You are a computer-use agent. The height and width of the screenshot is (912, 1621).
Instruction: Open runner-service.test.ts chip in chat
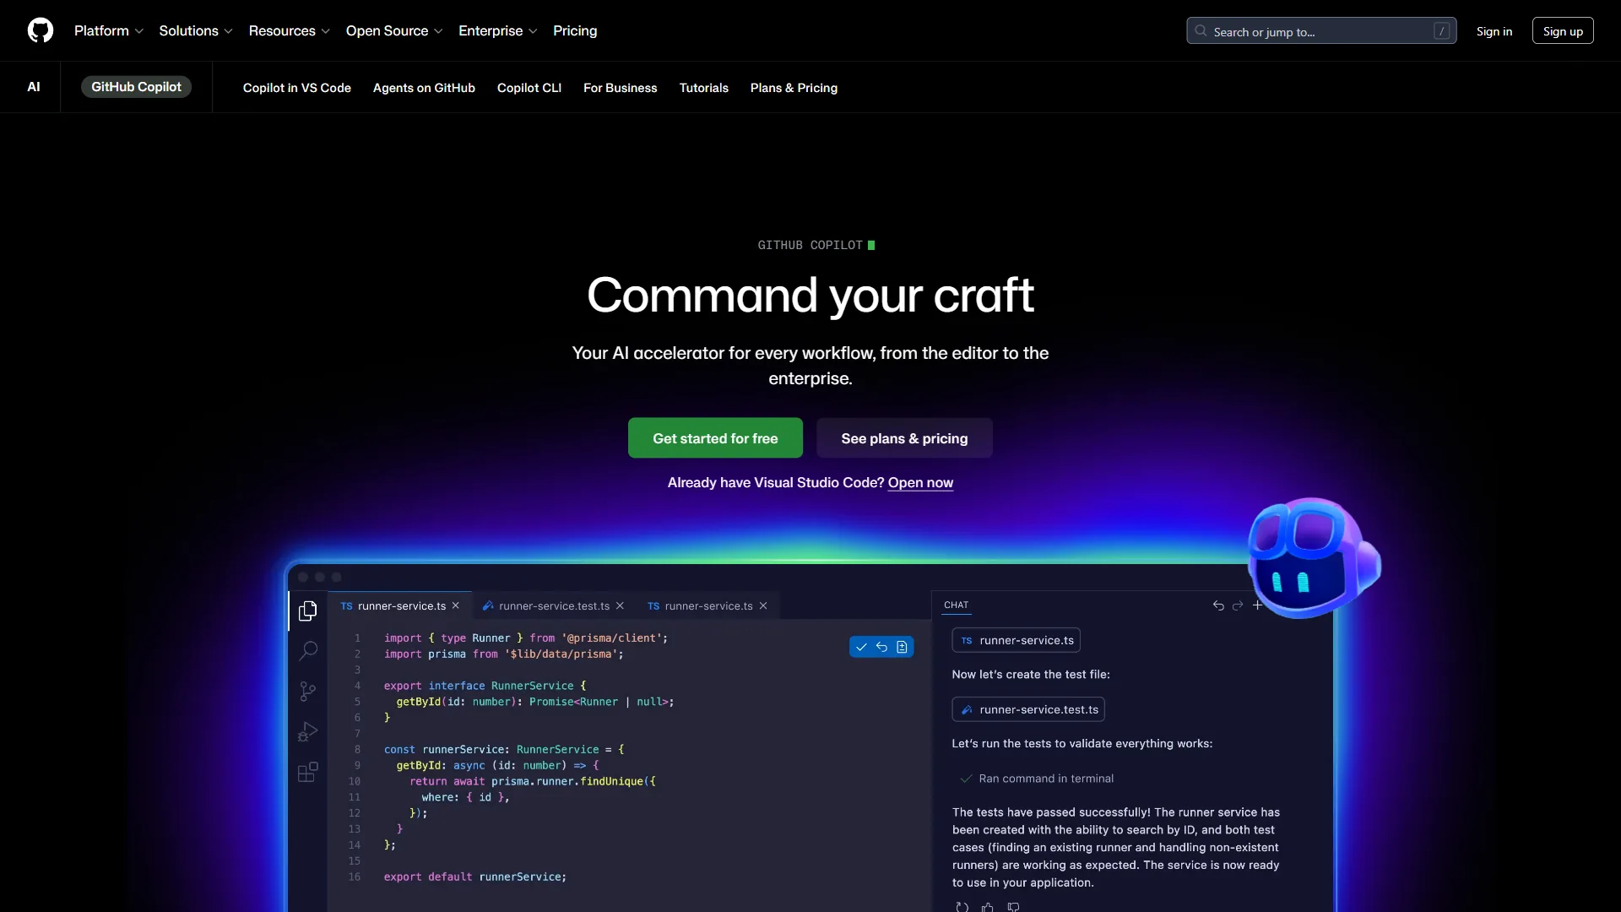pos(1028,710)
